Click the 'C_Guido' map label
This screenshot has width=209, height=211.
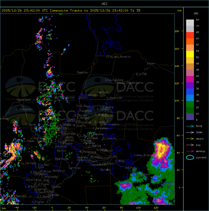point(31,125)
